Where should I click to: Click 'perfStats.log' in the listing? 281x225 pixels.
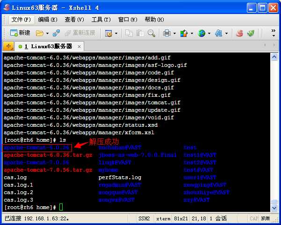(120, 177)
